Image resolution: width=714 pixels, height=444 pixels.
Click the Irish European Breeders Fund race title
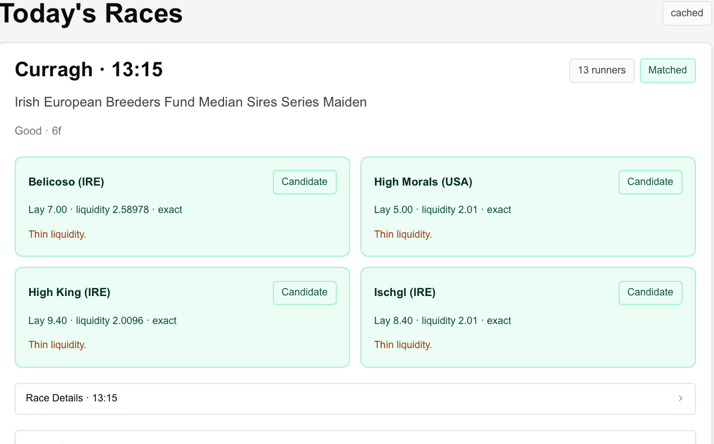click(191, 102)
